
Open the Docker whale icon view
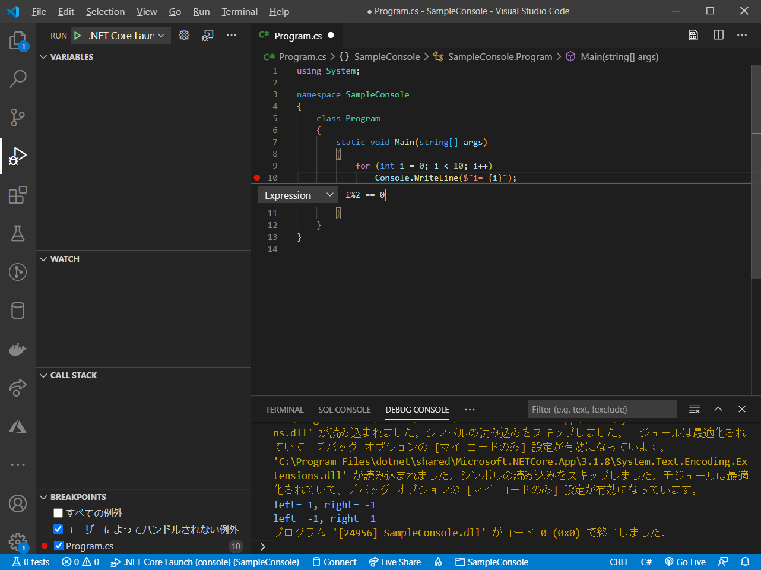[x=18, y=349]
